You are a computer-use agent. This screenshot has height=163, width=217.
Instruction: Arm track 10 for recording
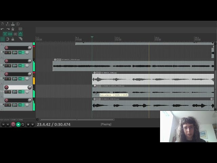(6, 61)
